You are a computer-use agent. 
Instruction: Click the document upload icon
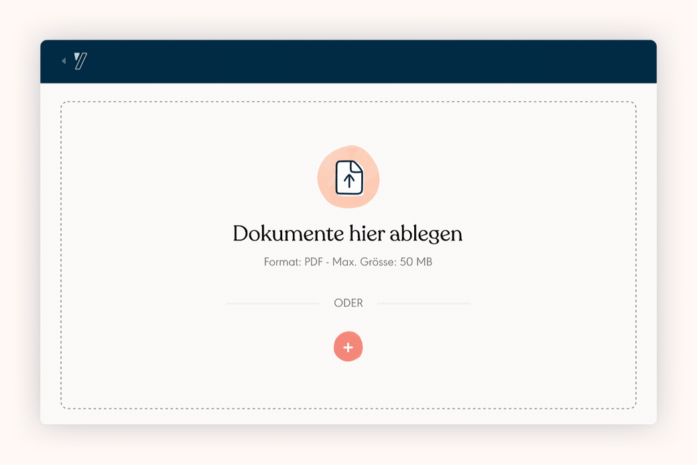[x=348, y=177]
